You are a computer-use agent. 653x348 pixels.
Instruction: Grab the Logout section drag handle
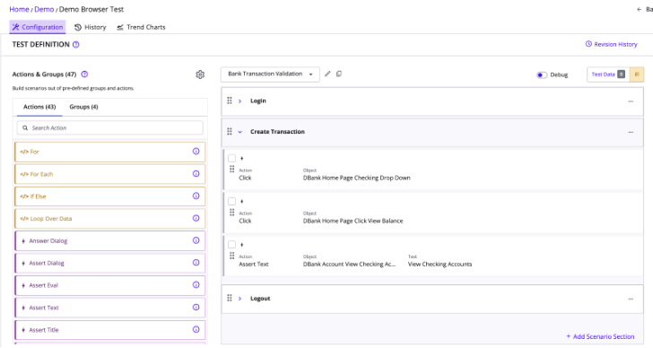click(x=230, y=298)
